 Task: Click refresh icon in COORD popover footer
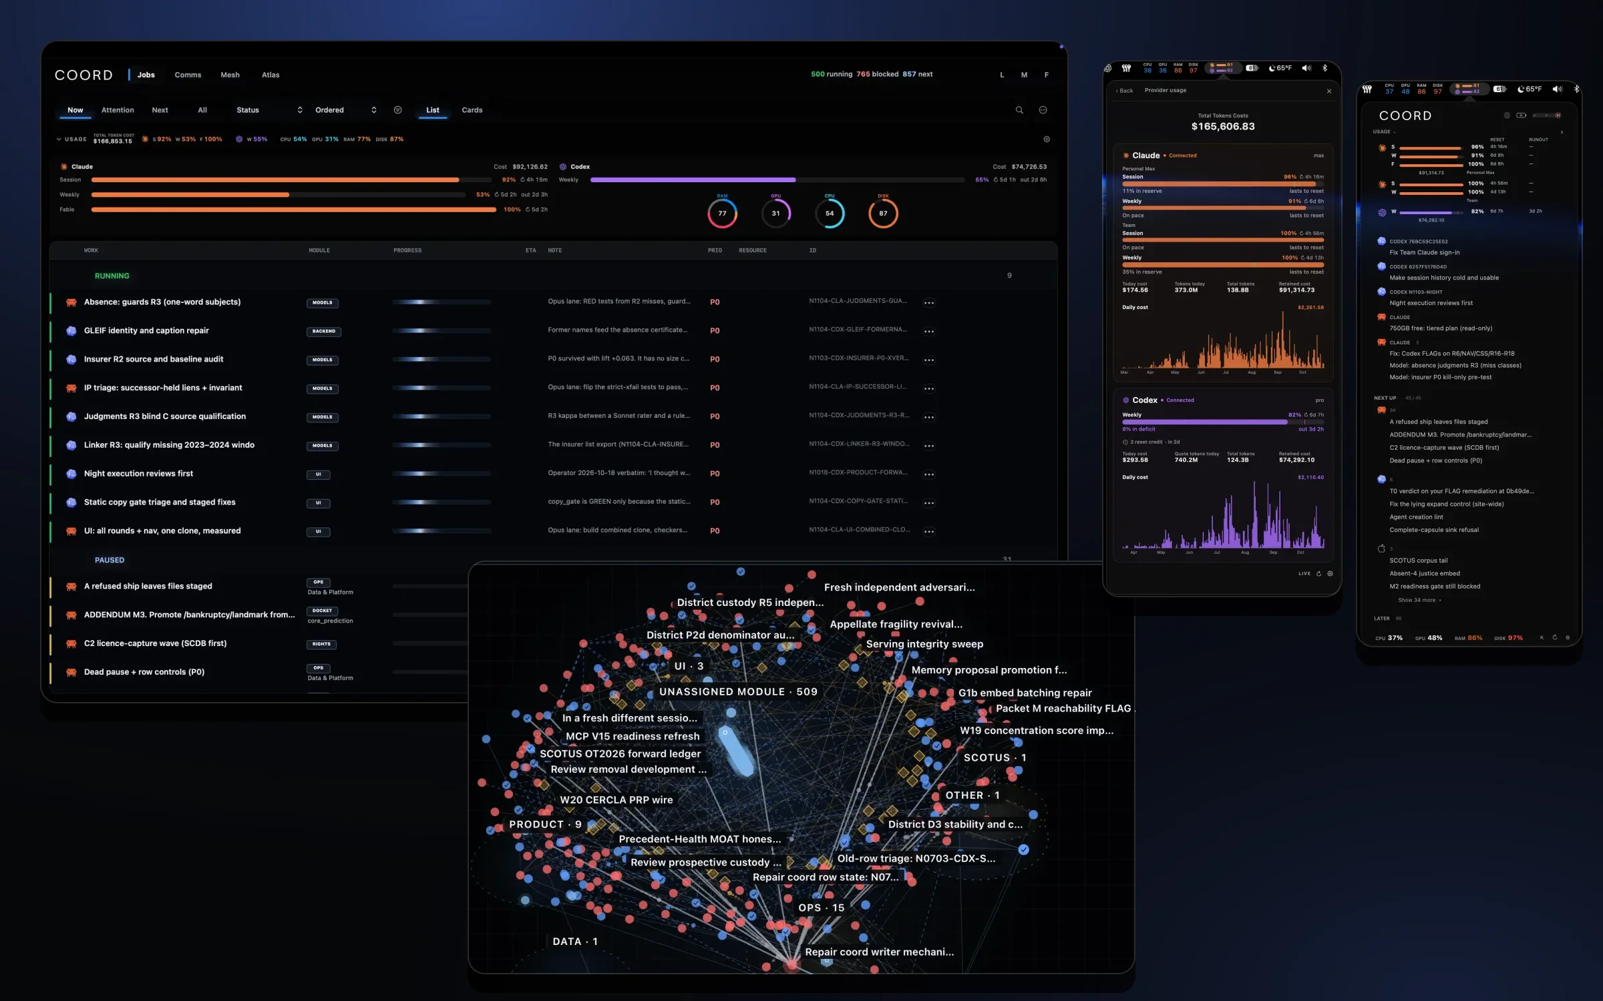[x=1555, y=637]
